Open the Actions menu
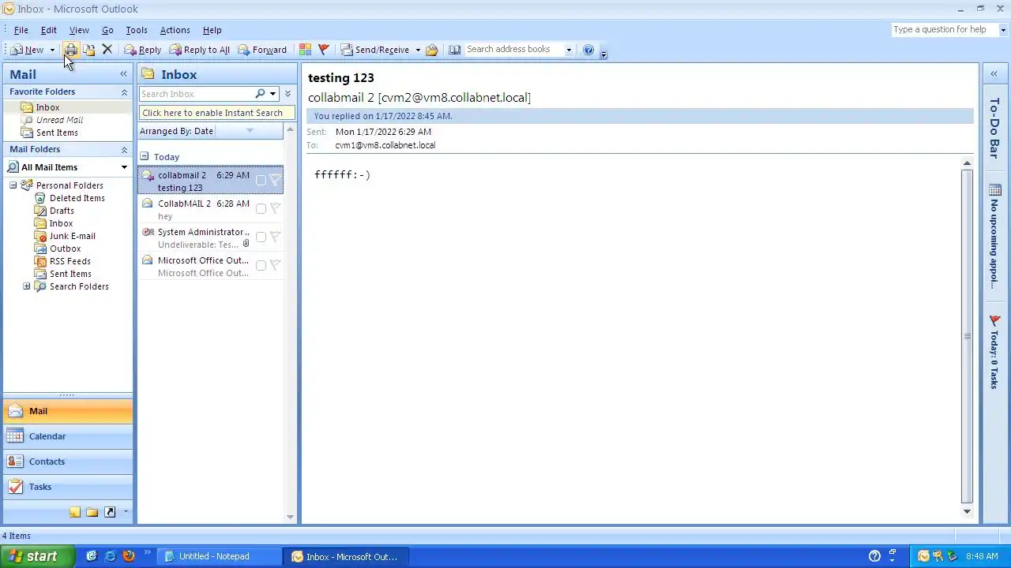1011x568 pixels. (x=175, y=30)
